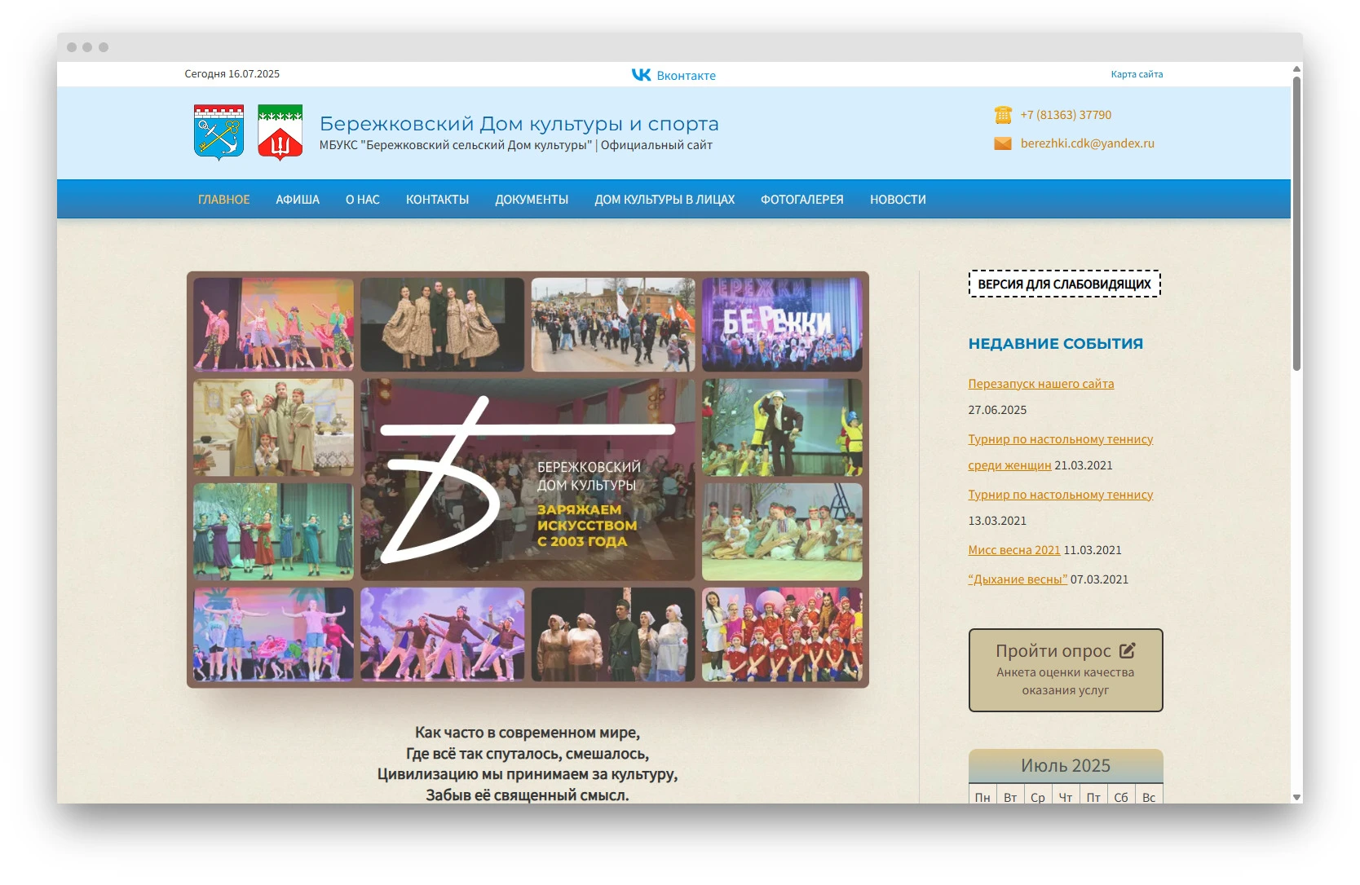Enable Версия для слабовидящих mode
This screenshot has height=885, width=1360.
pyautogui.click(x=1064, y=284)
